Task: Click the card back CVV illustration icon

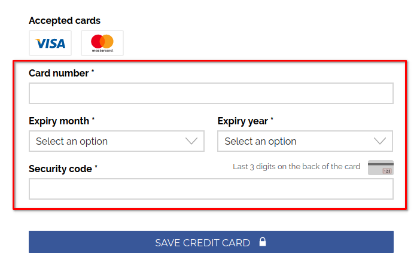Action: [381, 167]
